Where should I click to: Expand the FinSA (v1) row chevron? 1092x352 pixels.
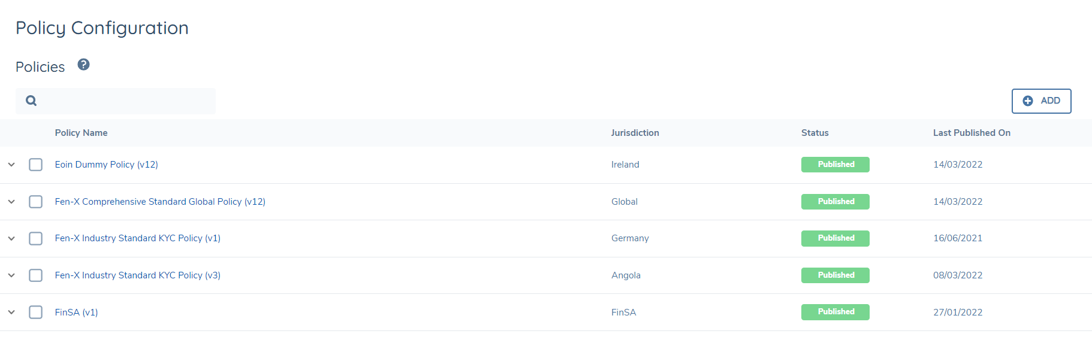tap(11, 312)
